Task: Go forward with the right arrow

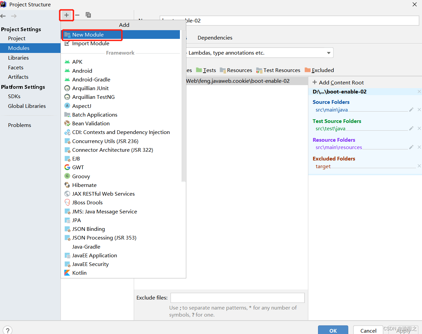Action: (x=14, y=16)
